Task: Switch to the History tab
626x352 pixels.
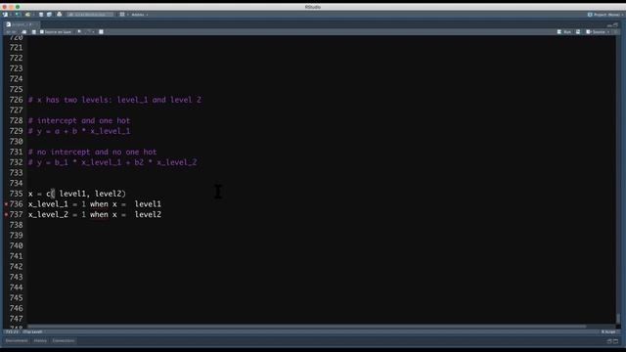Action: 40,341
